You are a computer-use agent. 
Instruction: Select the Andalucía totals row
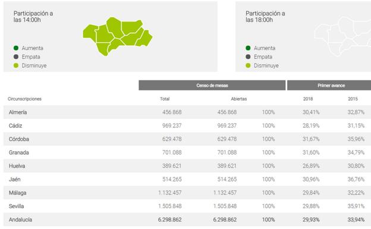point(187,219)
